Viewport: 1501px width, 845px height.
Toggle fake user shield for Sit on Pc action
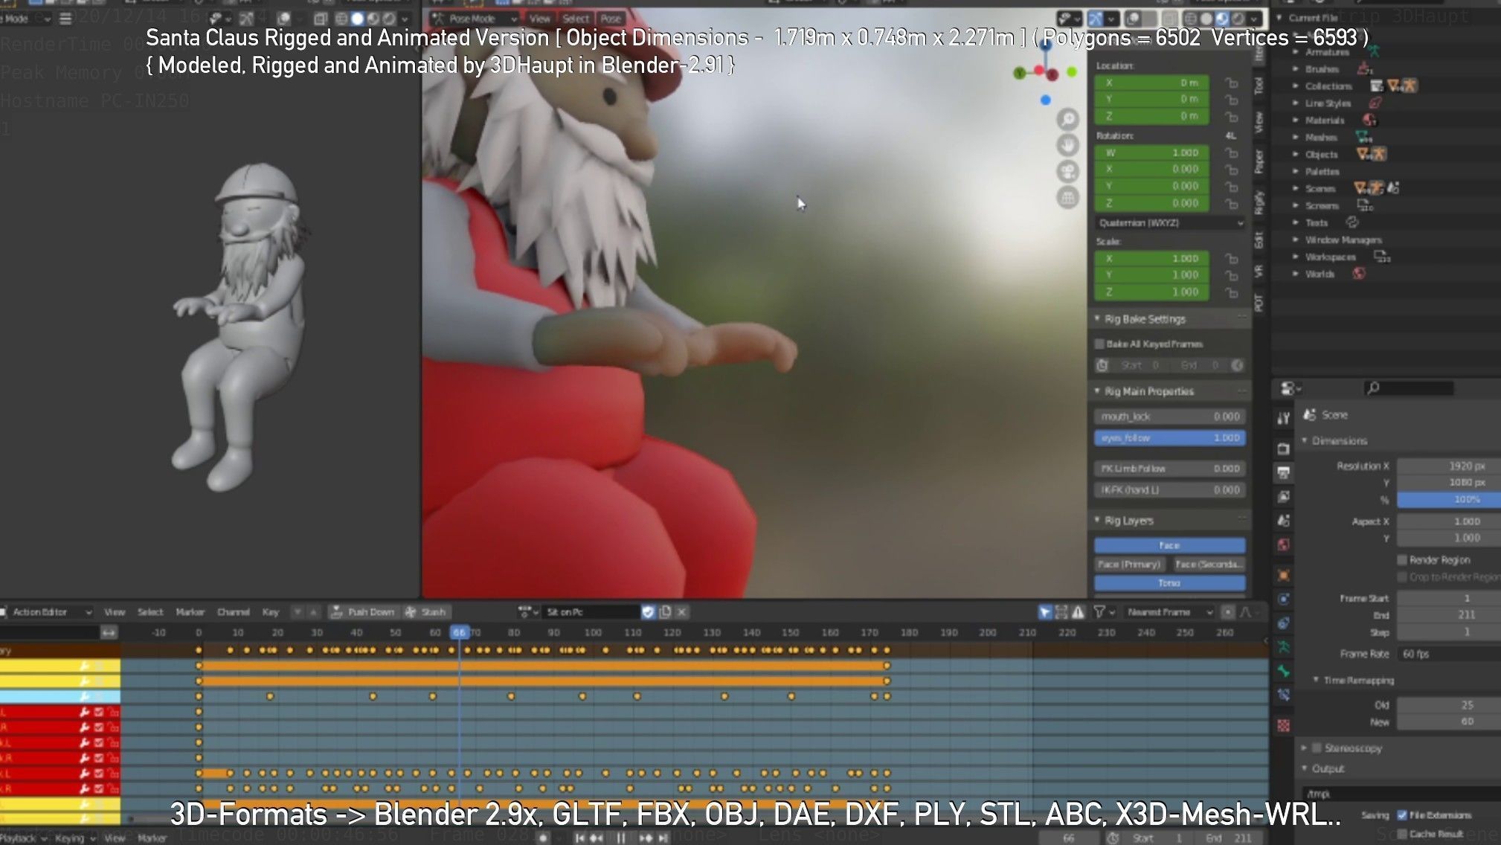[x=648, y=612]
